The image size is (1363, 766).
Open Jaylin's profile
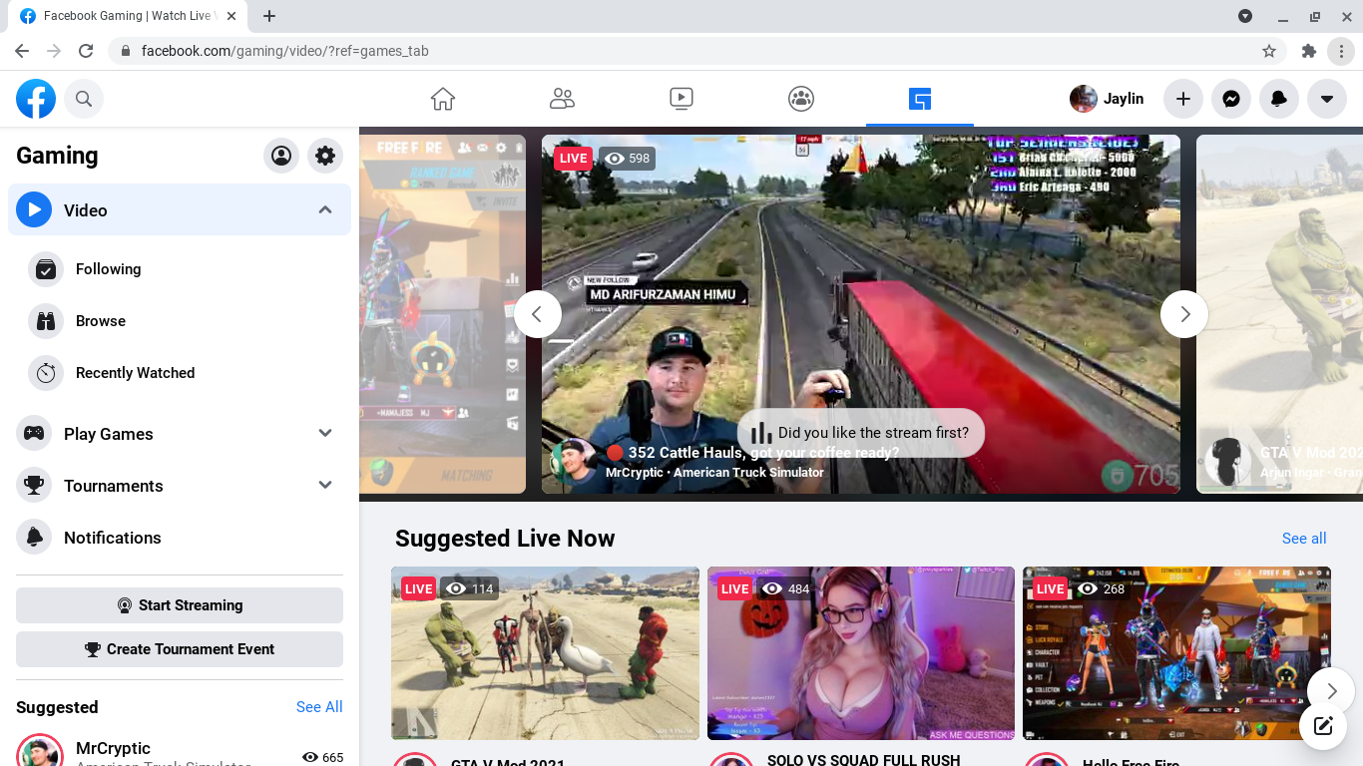[1108, 99]
